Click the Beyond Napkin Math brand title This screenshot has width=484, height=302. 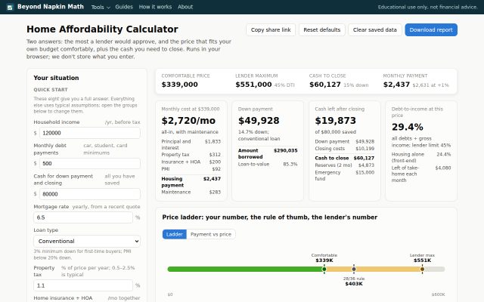tap(51, 7)
